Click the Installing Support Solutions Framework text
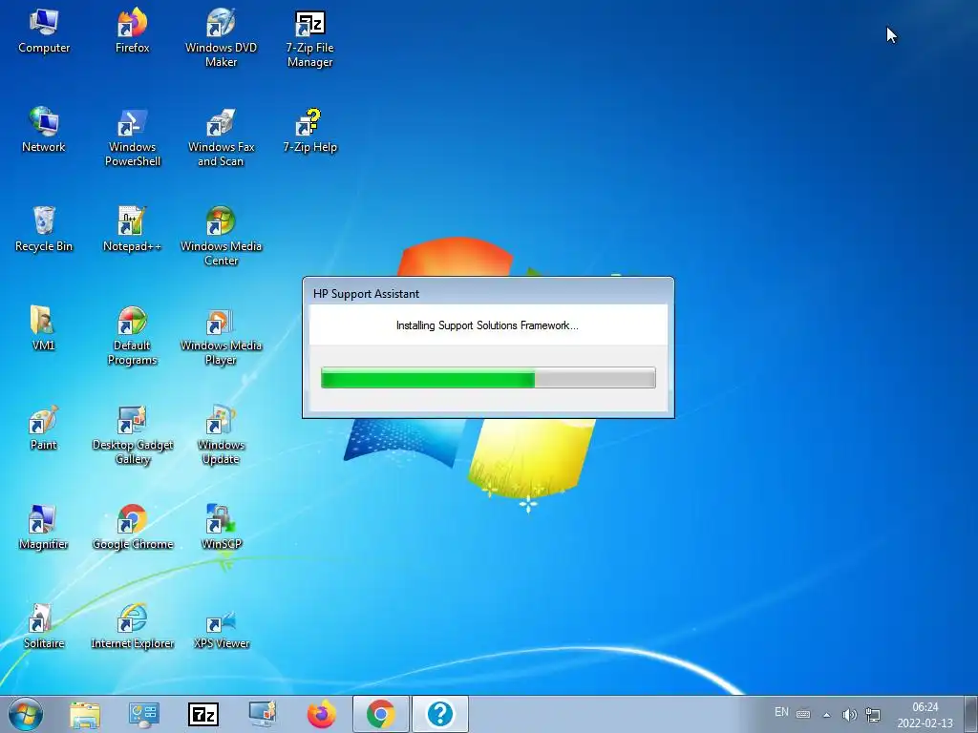Image resolution: width=978 pixels, height=733 pixels. coord(487,325)
